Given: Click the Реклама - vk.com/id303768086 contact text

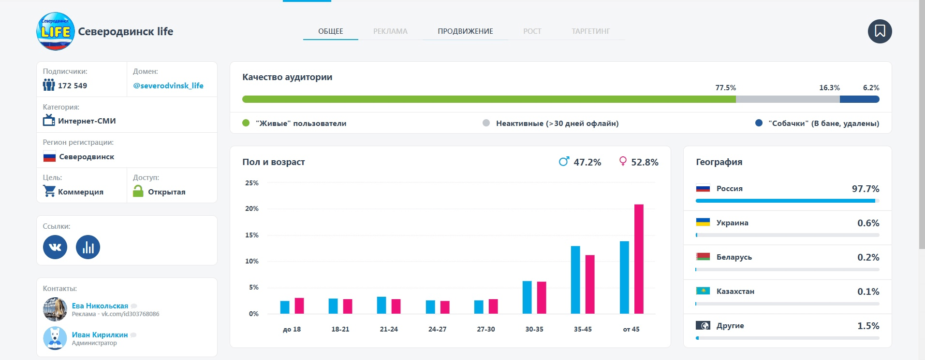Looking at the screenshot, I should tap(116, 314).
